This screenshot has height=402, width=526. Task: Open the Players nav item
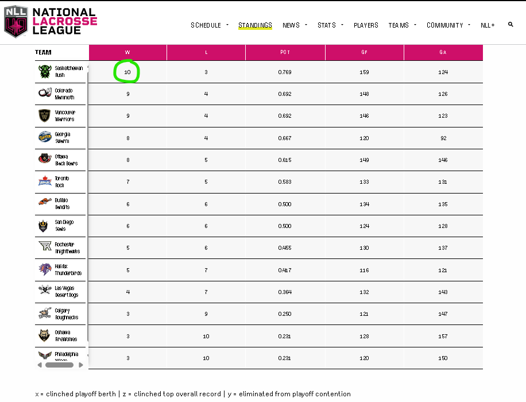[x=366, y=25]
